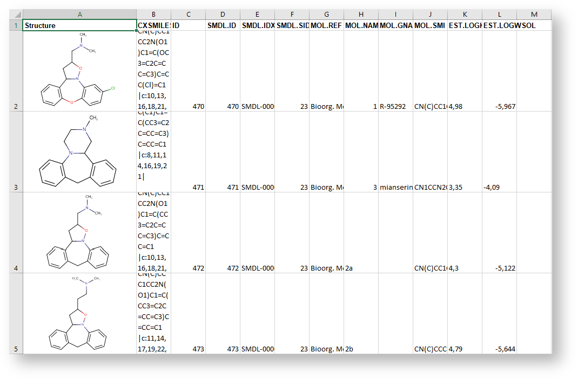Select the cell containing mianserin
Image resolution: width=578 pixels, height=380 pixels.
pyautogui.click(x=395, y=187)
